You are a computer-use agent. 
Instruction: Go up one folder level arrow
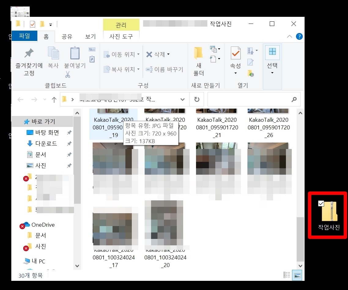point(54,99)
